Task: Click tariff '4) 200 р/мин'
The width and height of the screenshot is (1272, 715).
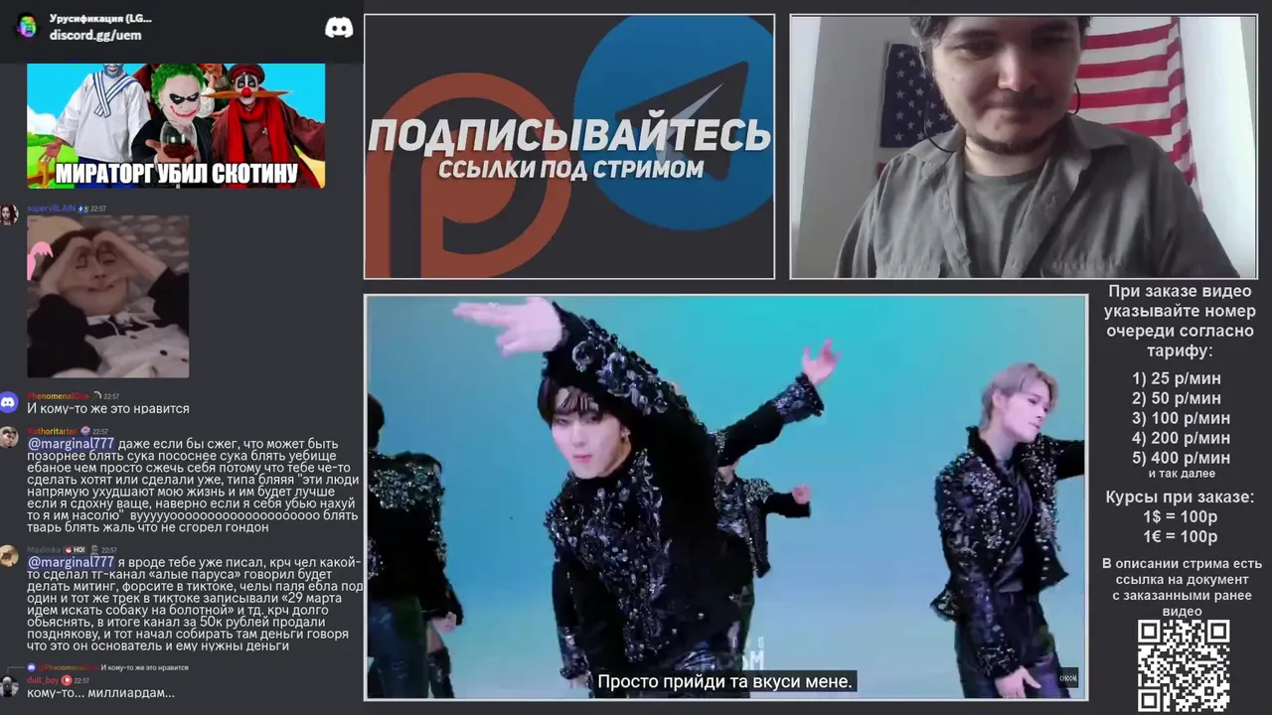Action: pos(1181,438)
